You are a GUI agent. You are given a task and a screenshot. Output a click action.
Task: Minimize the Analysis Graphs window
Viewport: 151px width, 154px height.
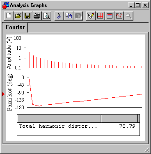[x=131, y=5]
